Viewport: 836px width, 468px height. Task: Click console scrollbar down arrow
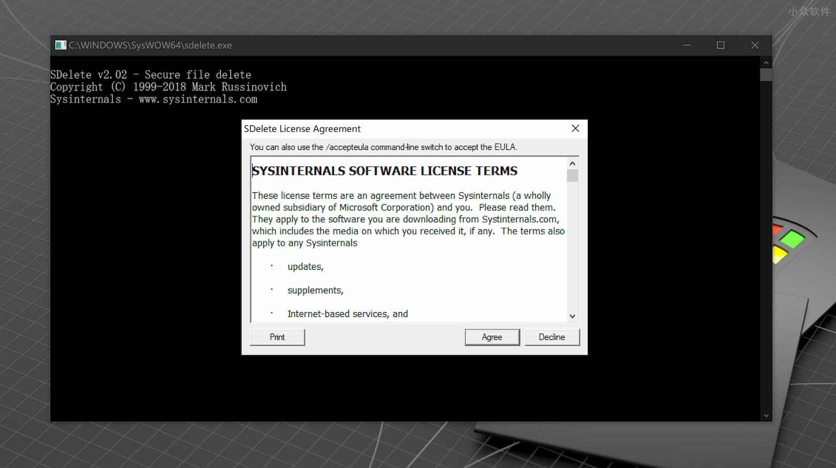click(x=766, y=416)
